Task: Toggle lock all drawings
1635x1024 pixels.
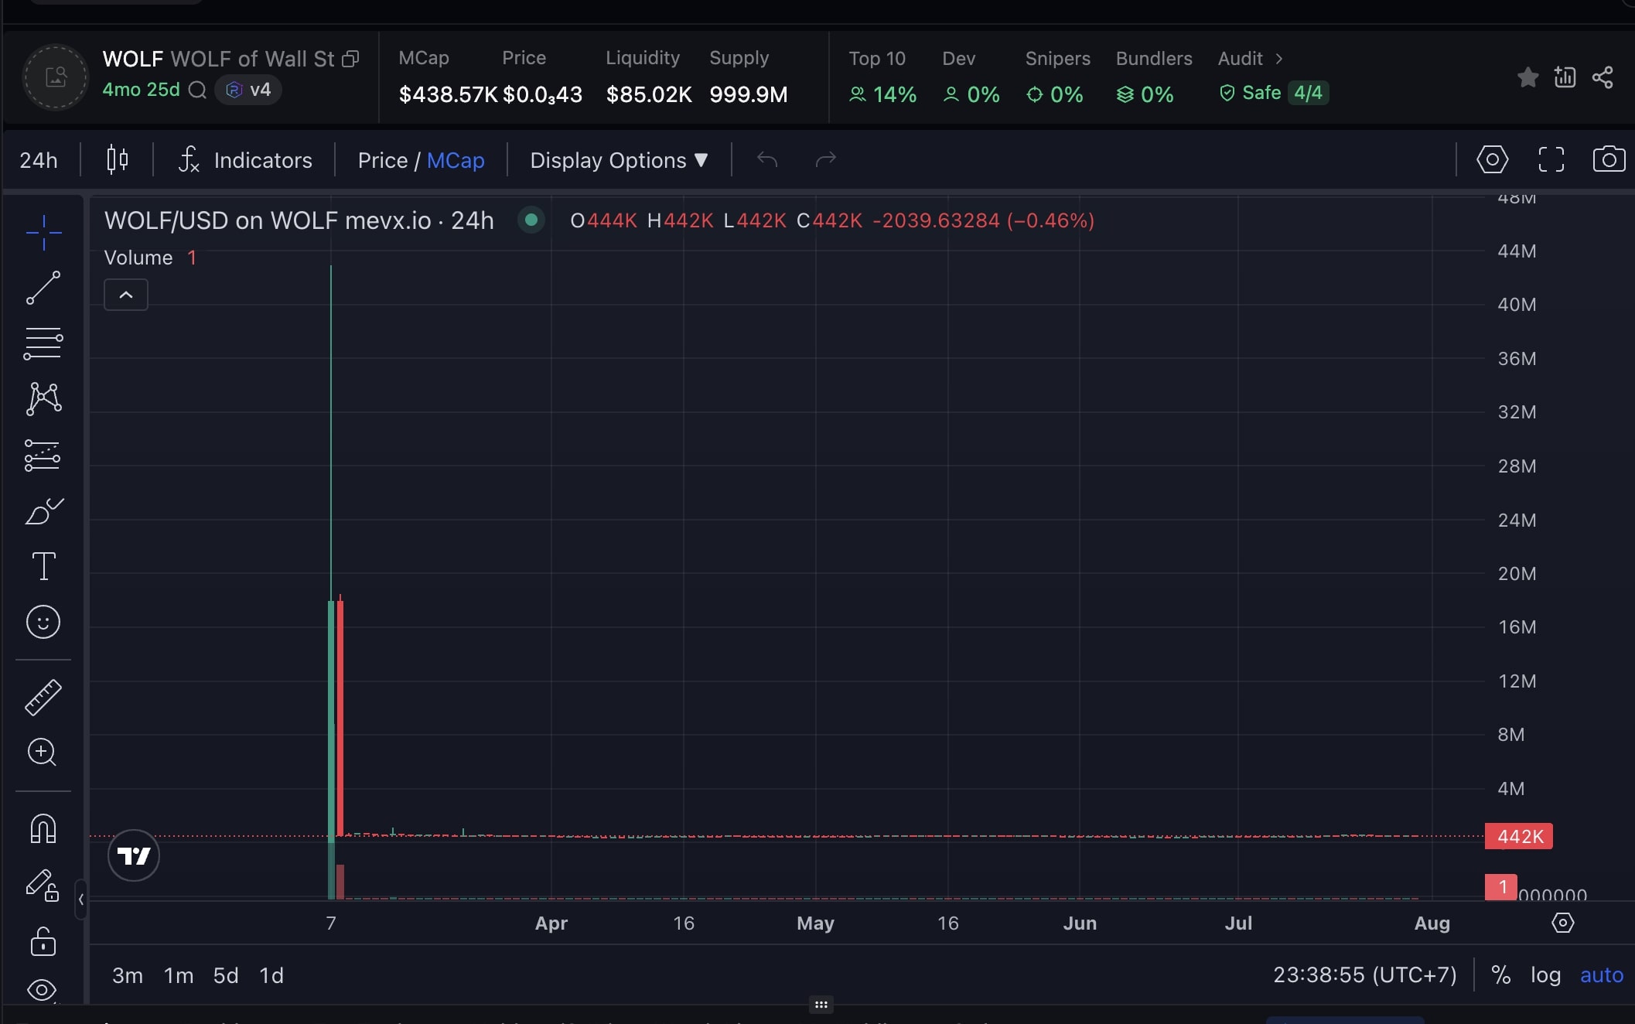Action: (43, 941)
